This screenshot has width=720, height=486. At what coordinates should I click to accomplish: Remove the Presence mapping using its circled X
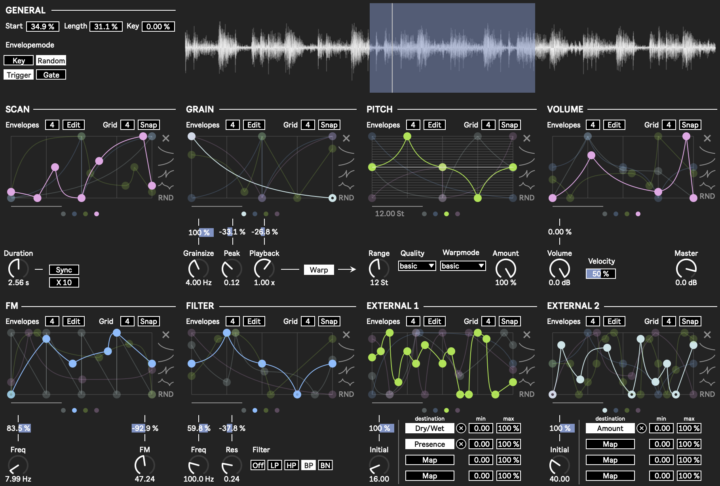[461, 444]
